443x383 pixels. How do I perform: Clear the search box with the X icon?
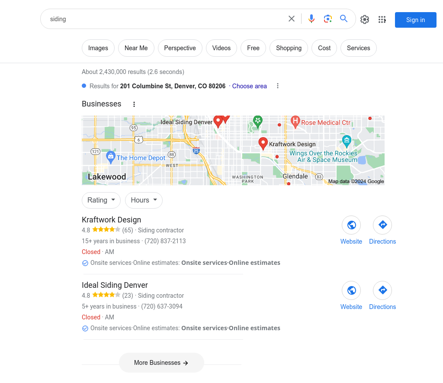(x=292, y=19)
